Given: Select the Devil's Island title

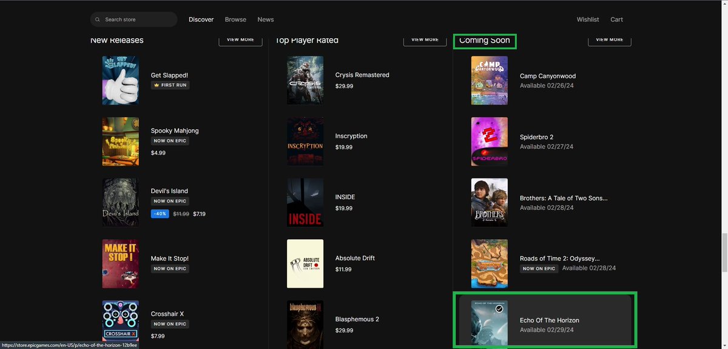Looking at the screenshot, I should tap(170, 191).
